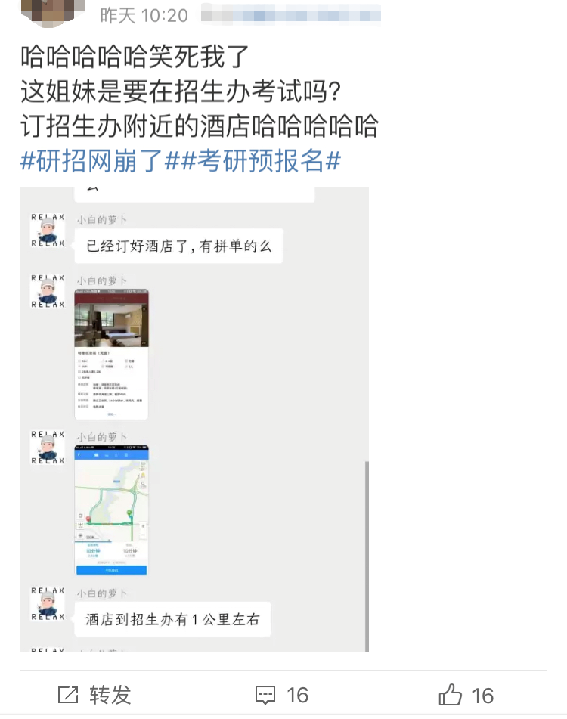Open the comments via speech bubble icon
This screenshot has width=567, height=719.
coord(265,695)
